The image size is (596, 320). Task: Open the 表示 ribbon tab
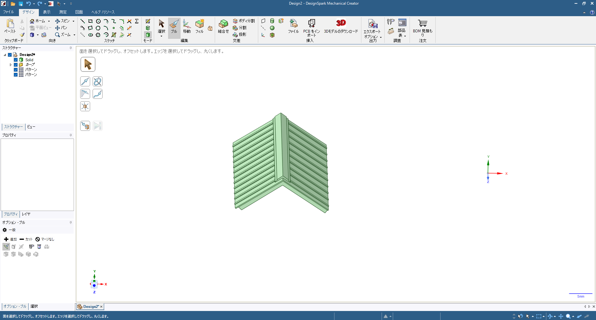47,12
